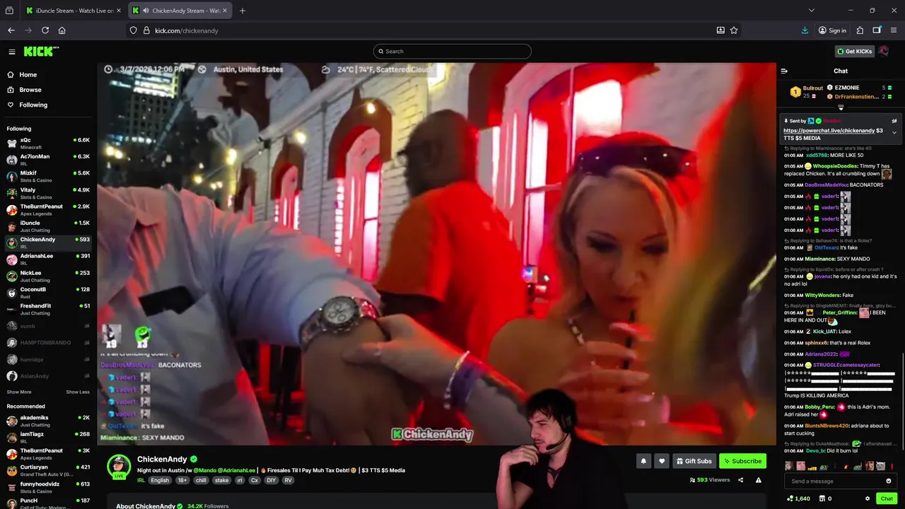The width and height of the screenshot is (905, 509).
Task: Expand the pinned message chevron
Action: coord(894,132)
